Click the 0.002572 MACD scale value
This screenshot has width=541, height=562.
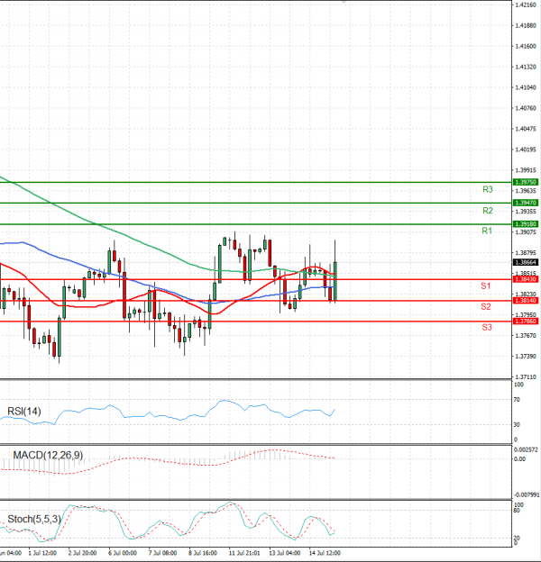click(526, 449)
